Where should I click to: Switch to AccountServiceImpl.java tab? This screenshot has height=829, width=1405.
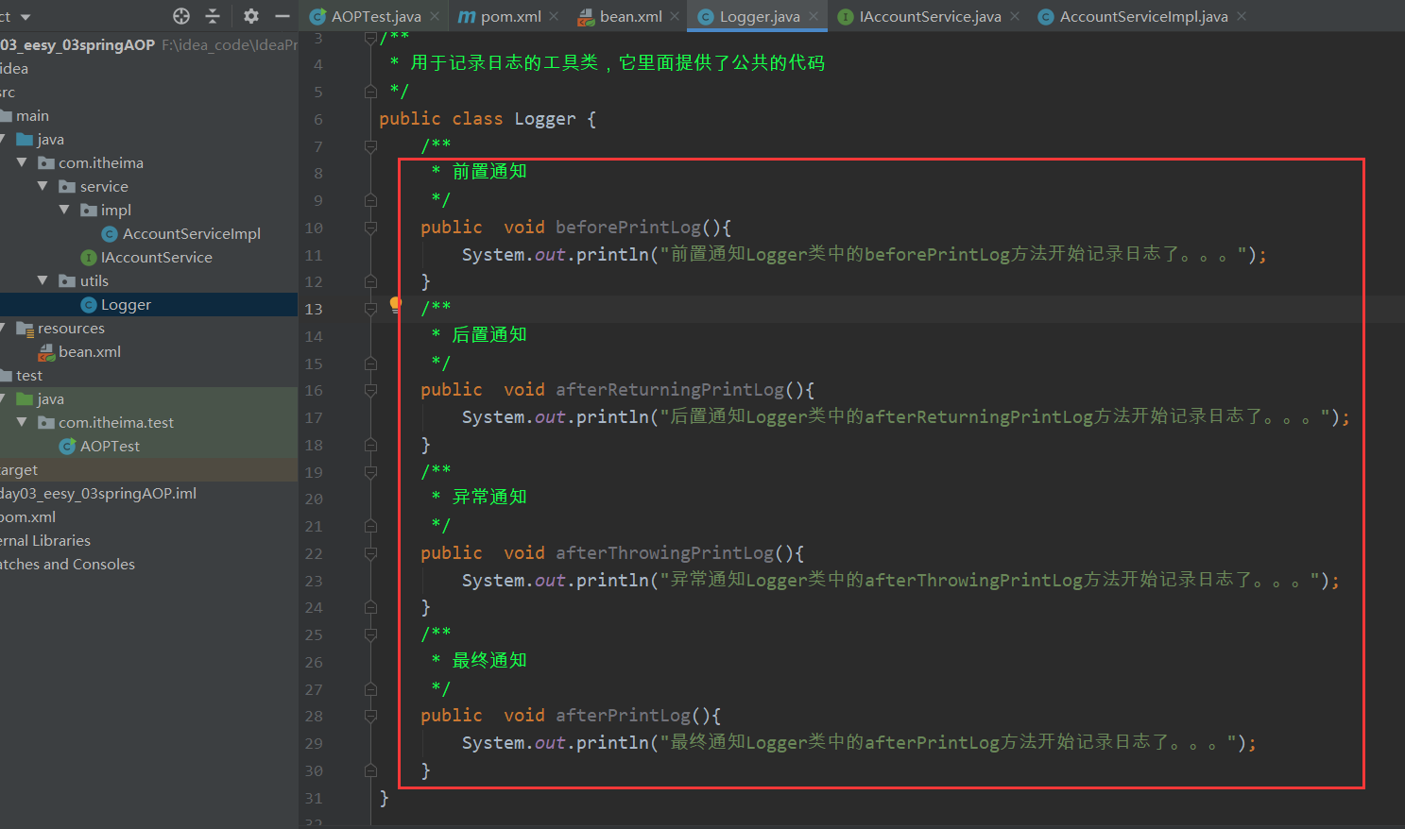tap(1143, 16)
